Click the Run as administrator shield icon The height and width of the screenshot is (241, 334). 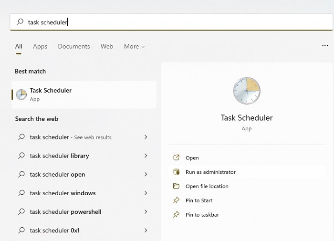(x=177, y=172)
